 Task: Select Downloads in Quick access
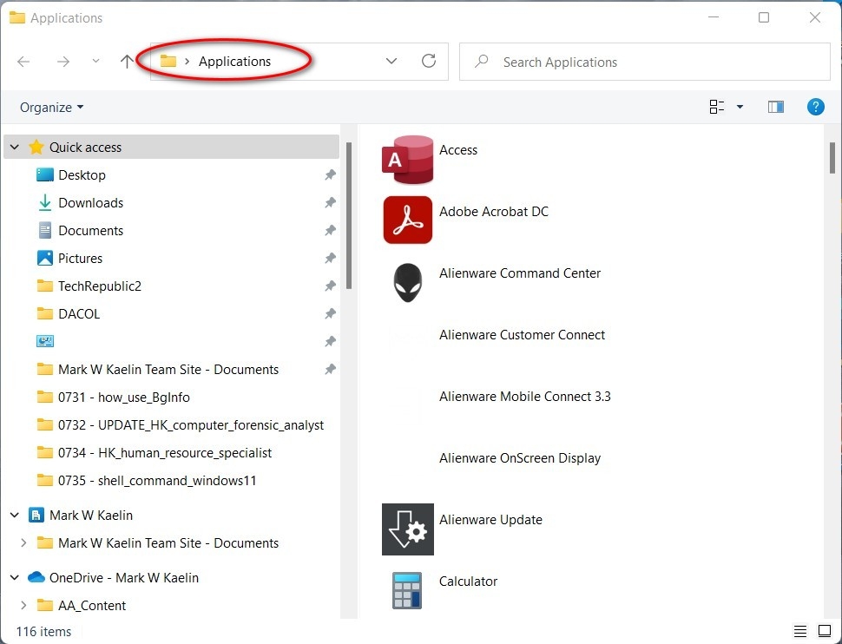coord(90,203)
